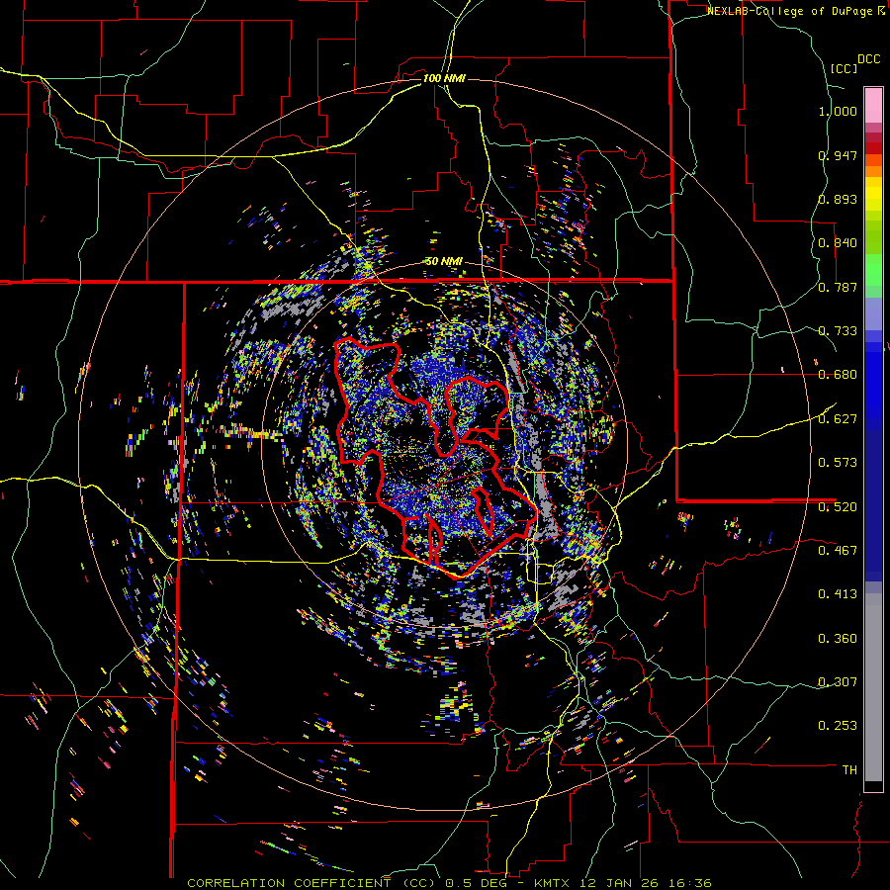The width and height of the screenshot is (890, 890).
Task: Click the 'DCC' legend title
Action: [869, 59]
